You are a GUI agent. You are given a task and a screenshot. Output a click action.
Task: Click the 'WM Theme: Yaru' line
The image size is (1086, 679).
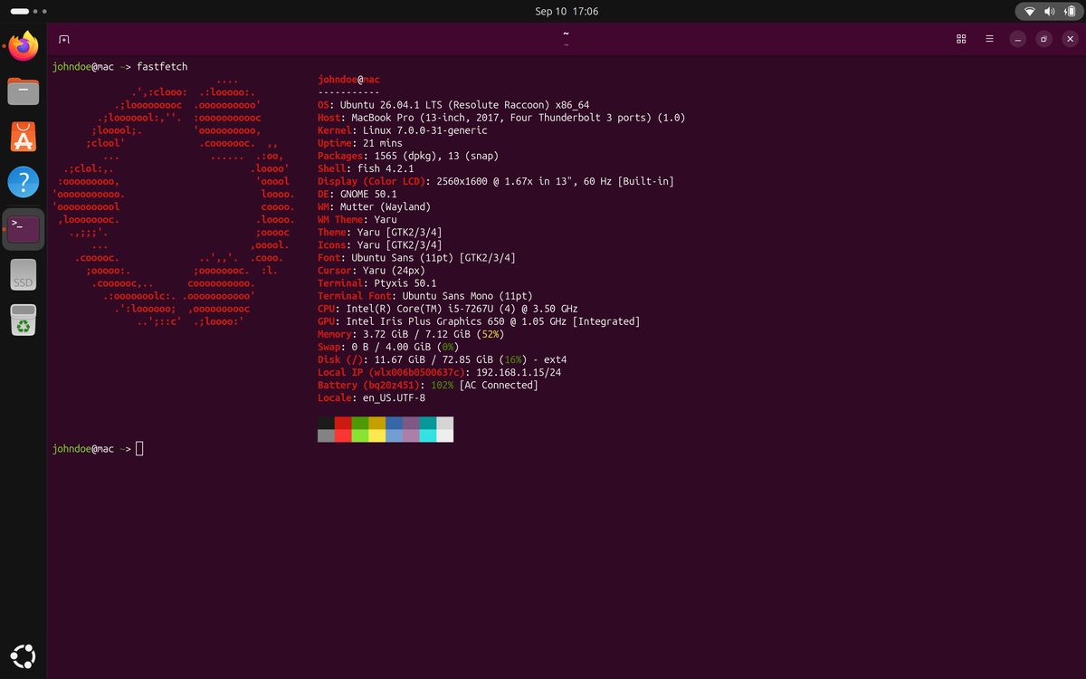pos(357,219)
